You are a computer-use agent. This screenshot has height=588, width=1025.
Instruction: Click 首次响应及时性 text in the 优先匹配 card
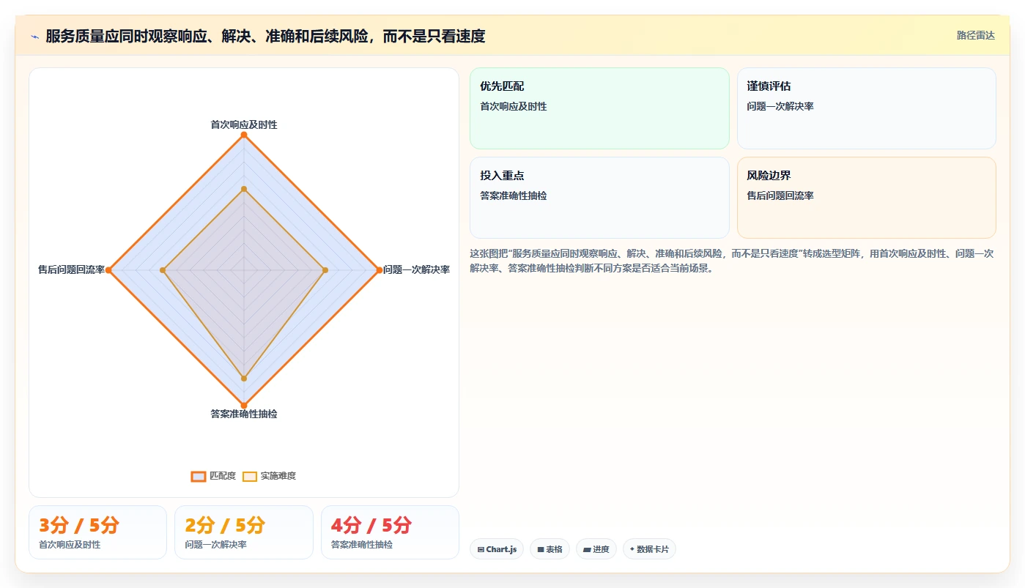(x=513, y=106)
